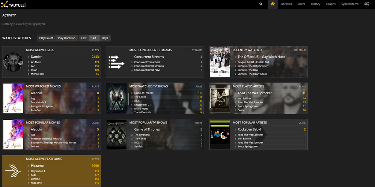Open NCIS in Most Watched TV Shows
Image resolution: width=375 pixels, height=187 pixels.
click(137, 101)
